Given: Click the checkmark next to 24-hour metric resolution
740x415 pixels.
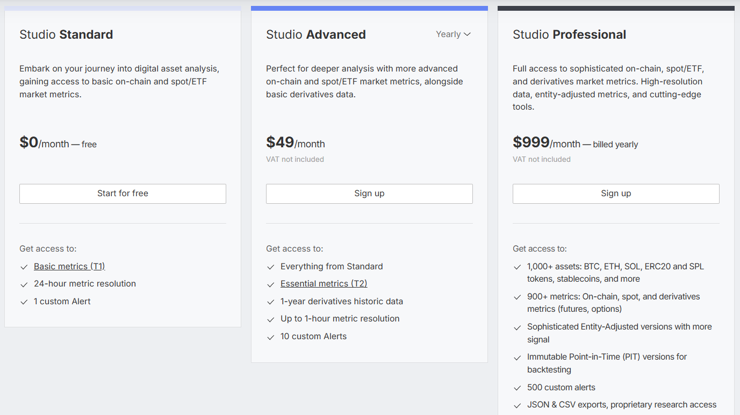Looking at the screenshot, I should 24,284.
